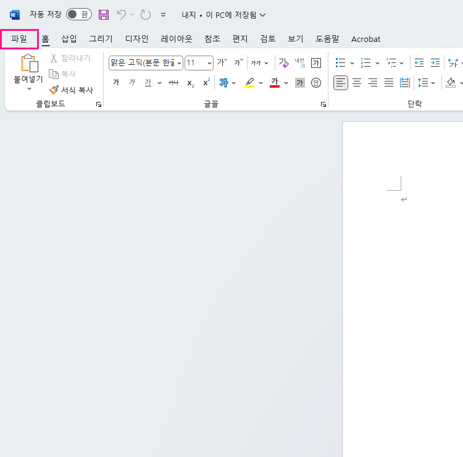The image size is (463, 457).
Task: Apply the yellow text highlight color
Action: [x=249, y=83]
